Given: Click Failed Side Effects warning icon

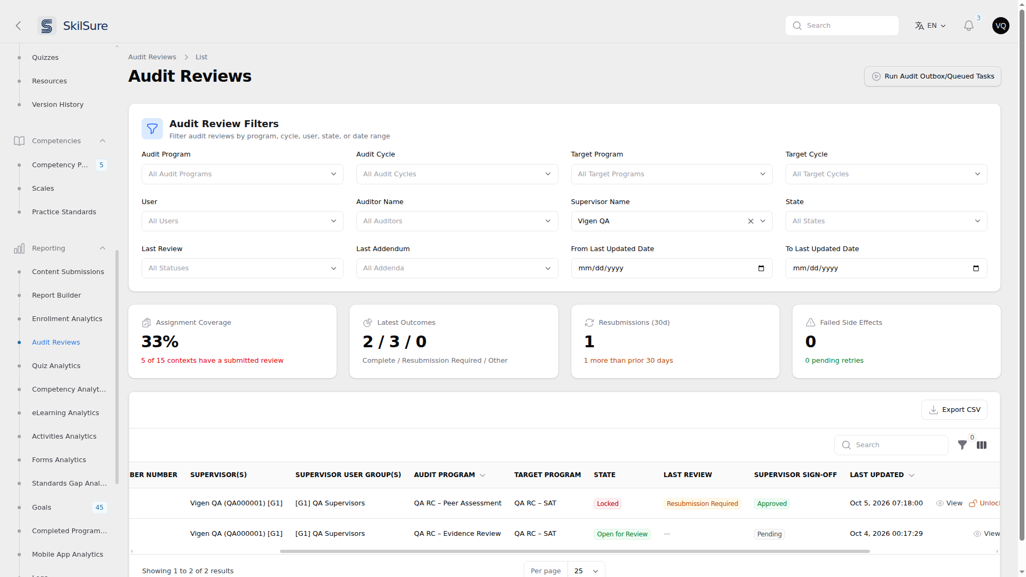Looking at the screenshot, I should [x=810, y=323].
